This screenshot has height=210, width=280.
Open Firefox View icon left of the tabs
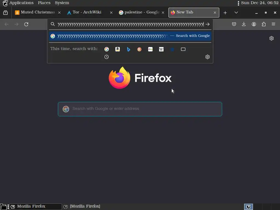click(5, 13)
